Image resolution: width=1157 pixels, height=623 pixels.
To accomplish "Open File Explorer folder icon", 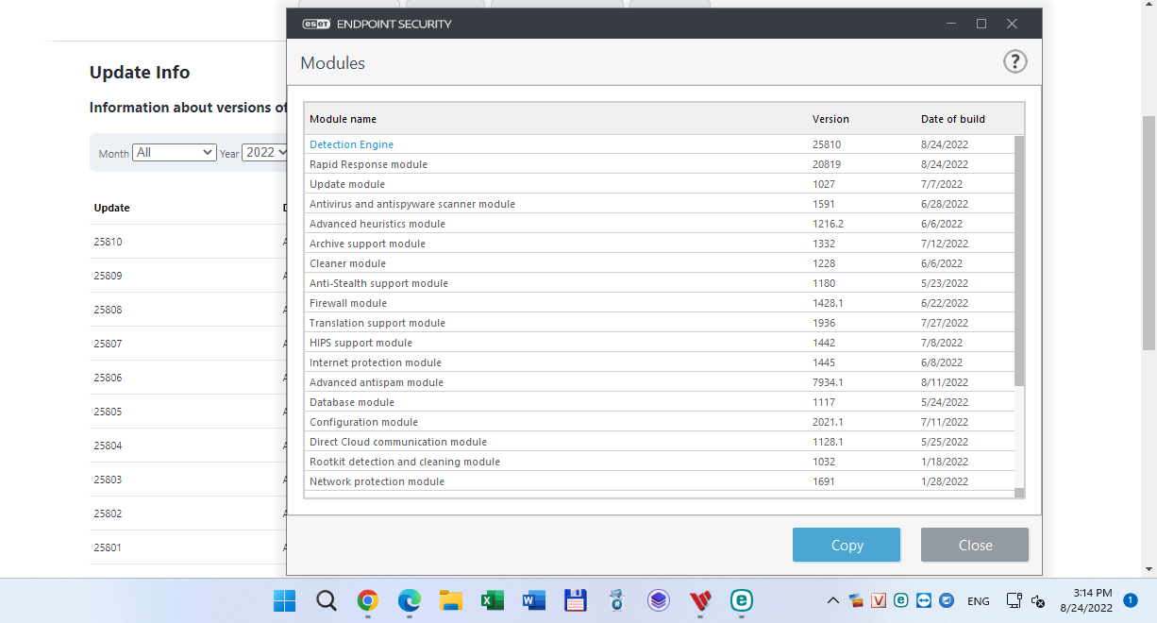I will point(450,600).
